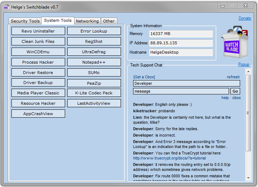
Task: Start RegShot
Action: (94, 41)
